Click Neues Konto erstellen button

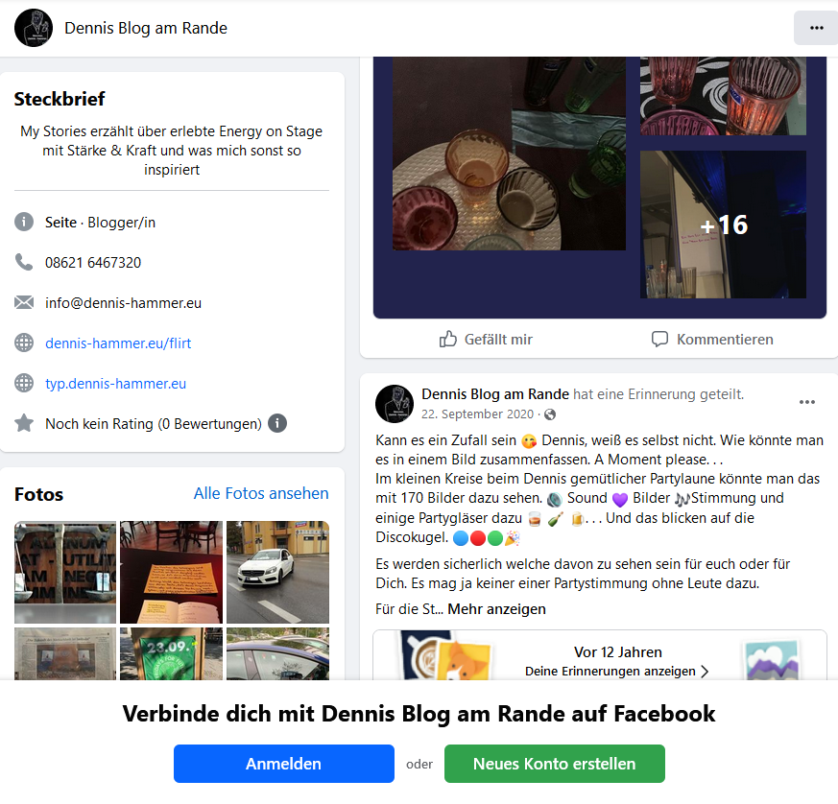click(554, 764)
